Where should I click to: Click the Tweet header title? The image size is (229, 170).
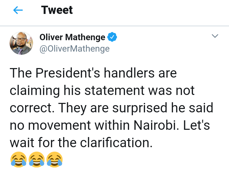(57, 10)
